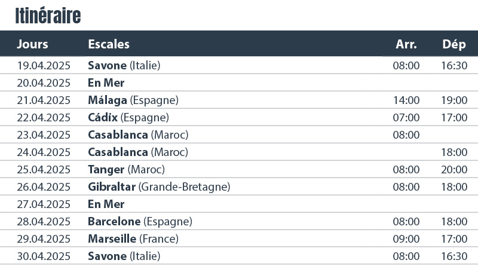
Task: Click Málaga's 14:00 arrival time
Action: pos(406,100)
